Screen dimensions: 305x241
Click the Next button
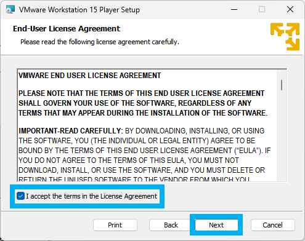pos(216,225)
